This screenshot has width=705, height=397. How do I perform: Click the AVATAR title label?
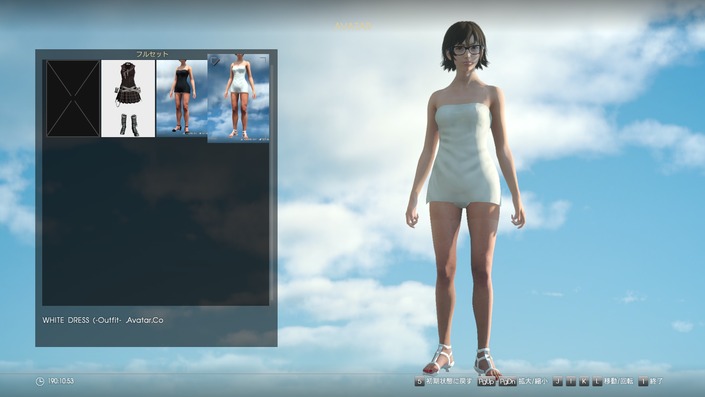352,26
